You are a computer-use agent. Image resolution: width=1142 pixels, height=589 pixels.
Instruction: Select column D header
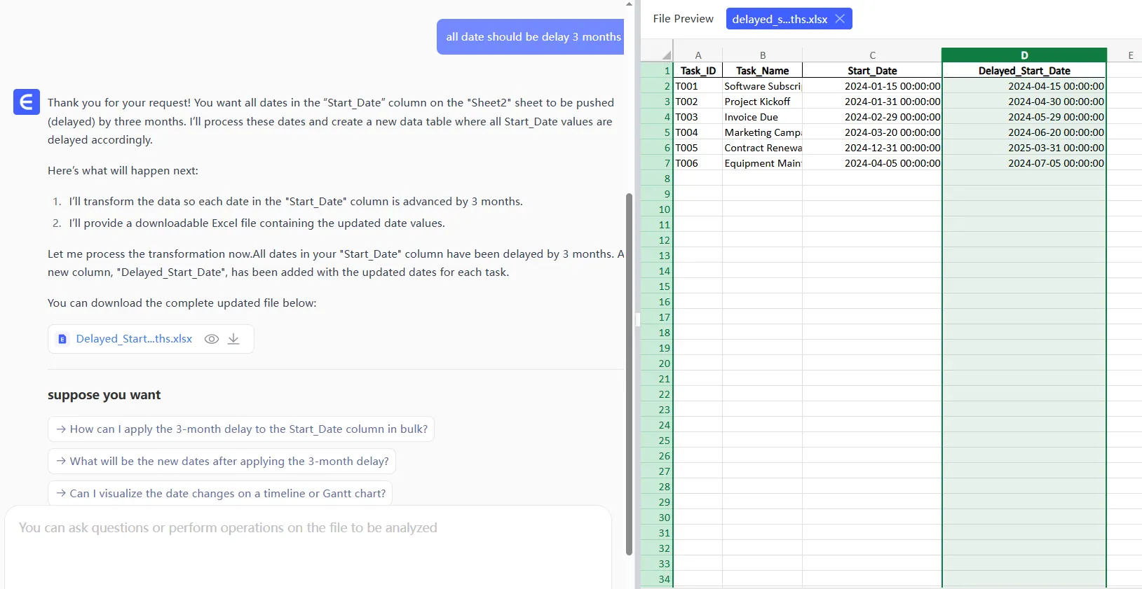pos(1024,55)
